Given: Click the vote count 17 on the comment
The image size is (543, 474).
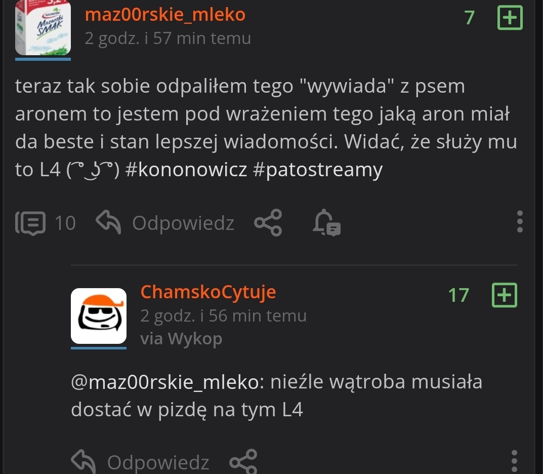Looking at the screenshot, I should click(x=458, y=295).
